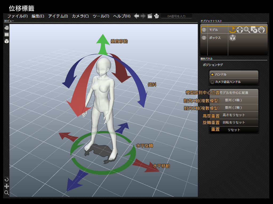Select the camera pan four-arrow icon

[7, 186]
